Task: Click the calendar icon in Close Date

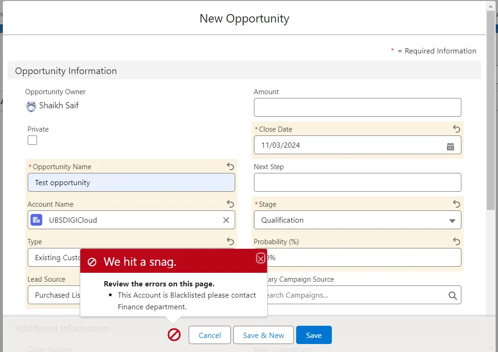Action: click(x=450, y=146)
